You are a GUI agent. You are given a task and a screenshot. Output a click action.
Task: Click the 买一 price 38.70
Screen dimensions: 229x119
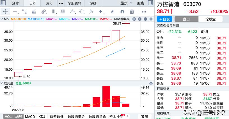pos(176,63)
